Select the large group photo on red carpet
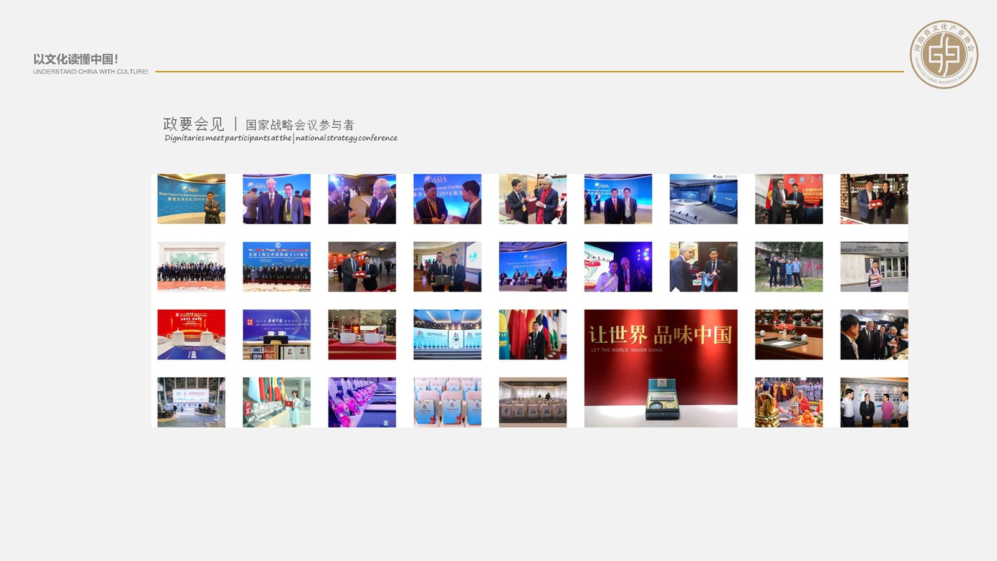Image resolution: width=997 pixels, height=561 pixels. pos(191,267)
